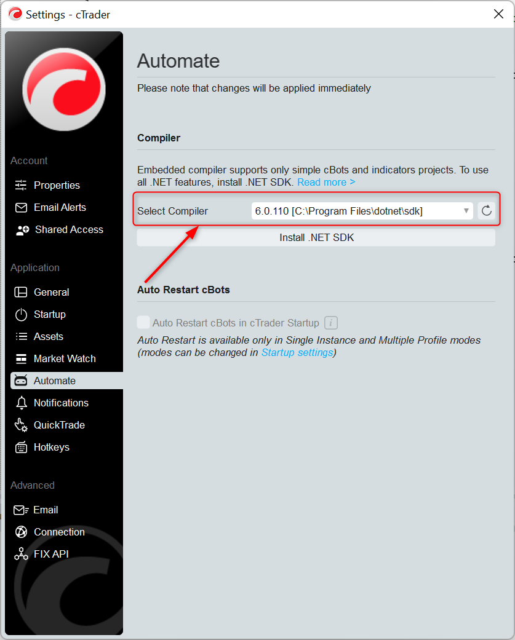
Task: Open Connection settings
Action: (59, 532)
